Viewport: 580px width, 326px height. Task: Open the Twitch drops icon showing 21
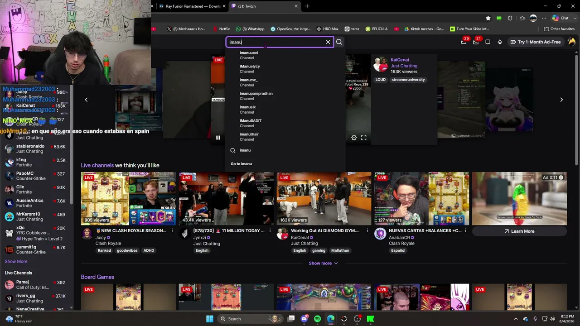point(476,42)
